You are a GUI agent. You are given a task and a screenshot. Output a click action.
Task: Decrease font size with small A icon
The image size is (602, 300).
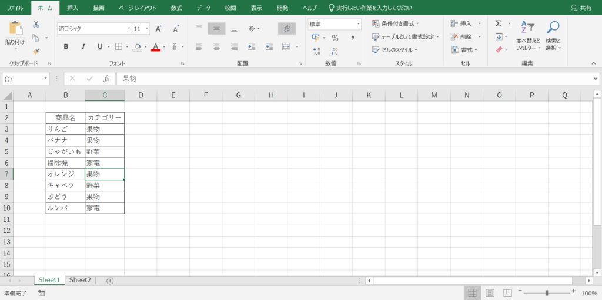point(176,29)
